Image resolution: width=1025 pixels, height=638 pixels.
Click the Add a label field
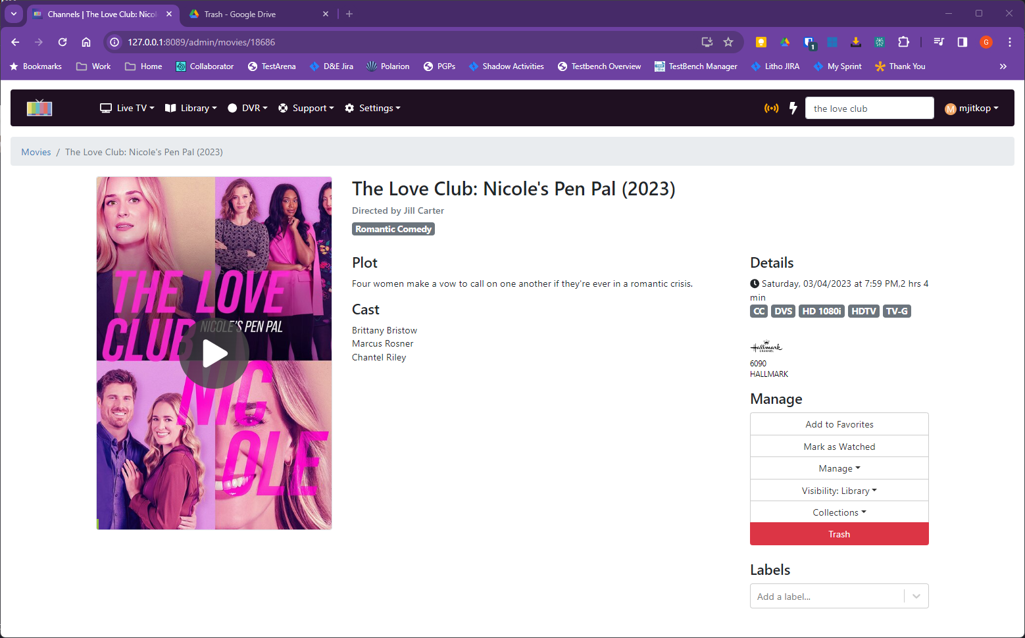[x=826, y=597]
